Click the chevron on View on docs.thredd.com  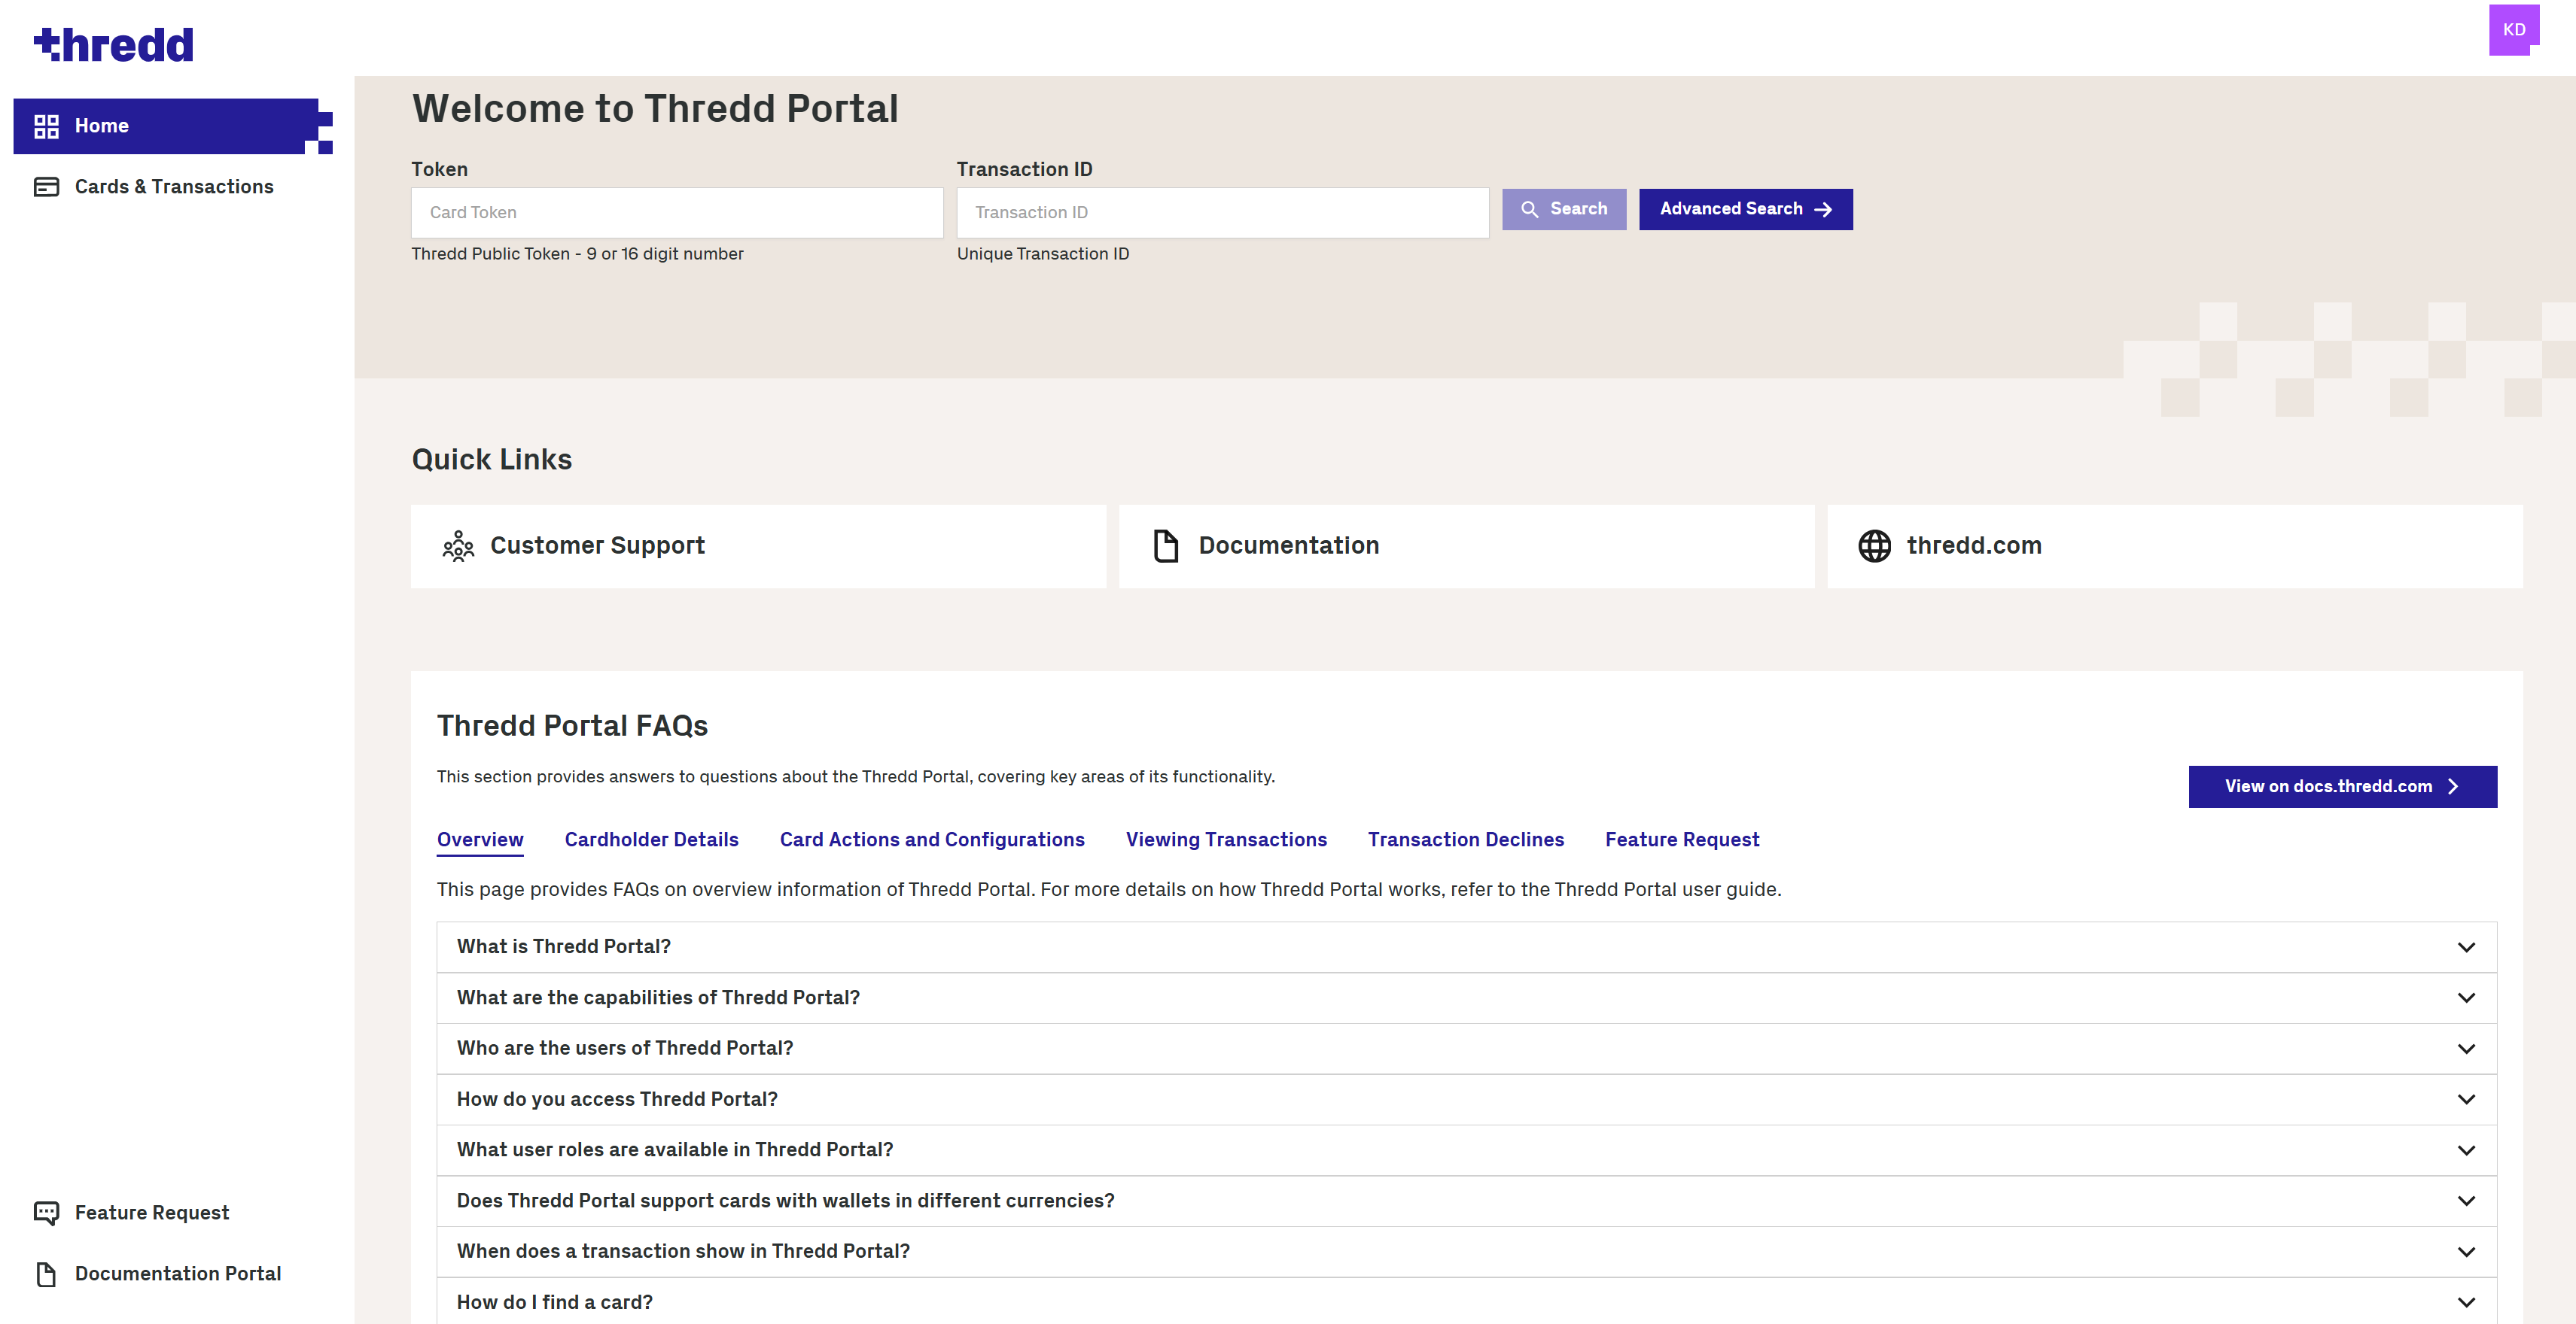click(x=2452, y=786)
